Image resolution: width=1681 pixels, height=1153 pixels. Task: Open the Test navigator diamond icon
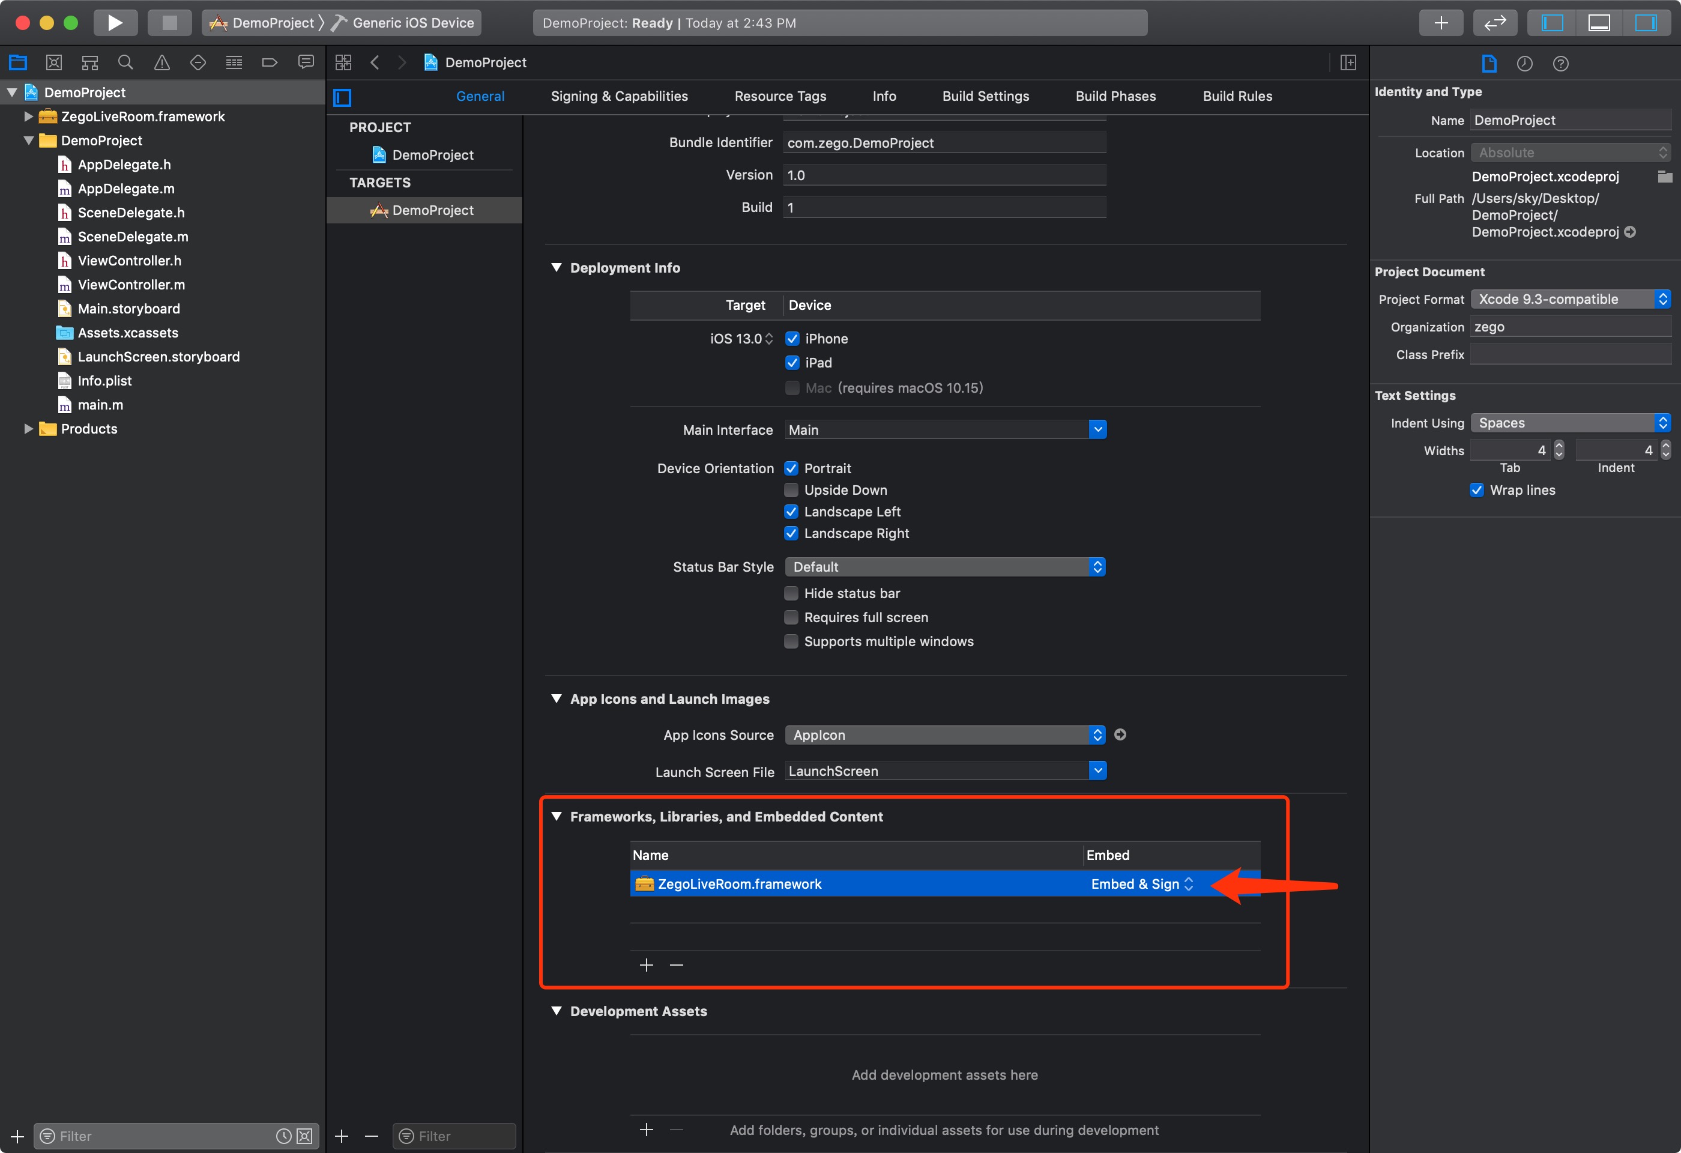coord(198,62)
